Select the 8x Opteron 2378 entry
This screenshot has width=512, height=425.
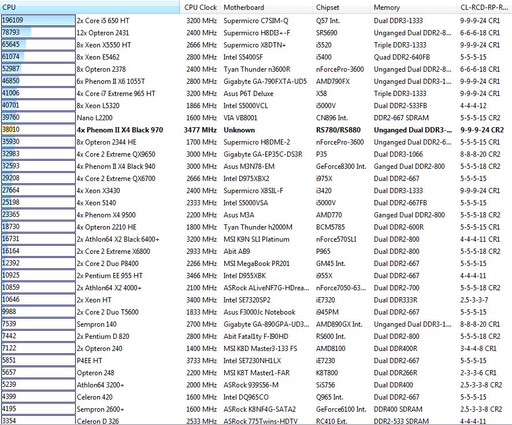click(x=101, y=69)
